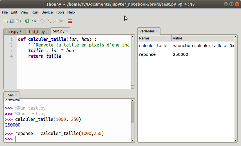Click line number 4 in editor gutter

click(11, 56)
